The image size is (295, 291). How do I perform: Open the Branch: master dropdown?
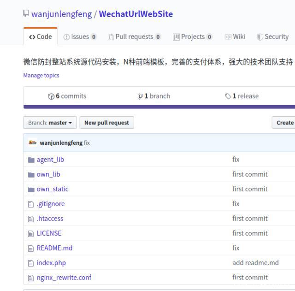pyautogui.click(x=50, y=123)
